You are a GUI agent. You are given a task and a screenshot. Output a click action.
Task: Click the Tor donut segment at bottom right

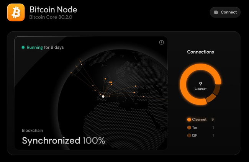[211, 98]
